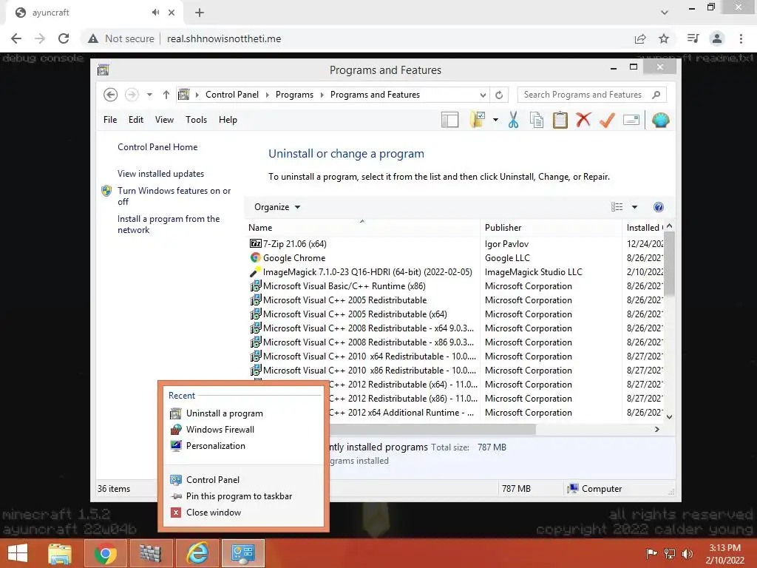Image resolution: width=757 pixels, height=568 pixels.
Task: Click the orange checkmark Properties icon
Action: [607, 120]
